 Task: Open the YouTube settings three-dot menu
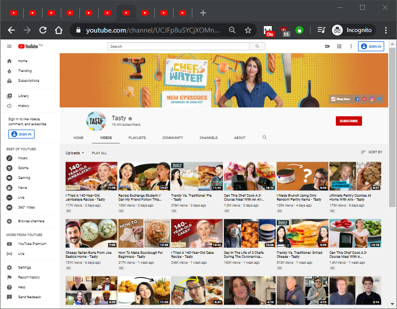[x=351, y=46]
